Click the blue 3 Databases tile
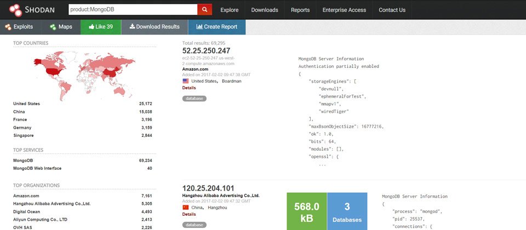 point(347,211)
